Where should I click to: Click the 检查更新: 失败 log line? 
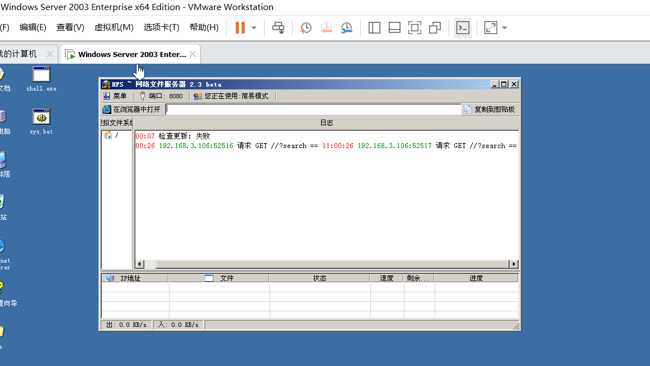[x=173, y=136]
